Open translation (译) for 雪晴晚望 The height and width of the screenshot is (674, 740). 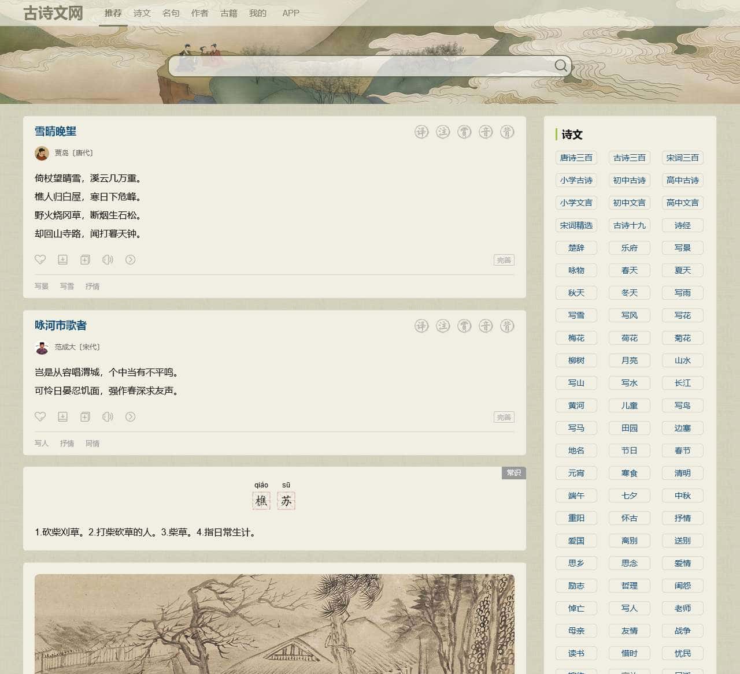pyautogui.click(x=421, y=132)
